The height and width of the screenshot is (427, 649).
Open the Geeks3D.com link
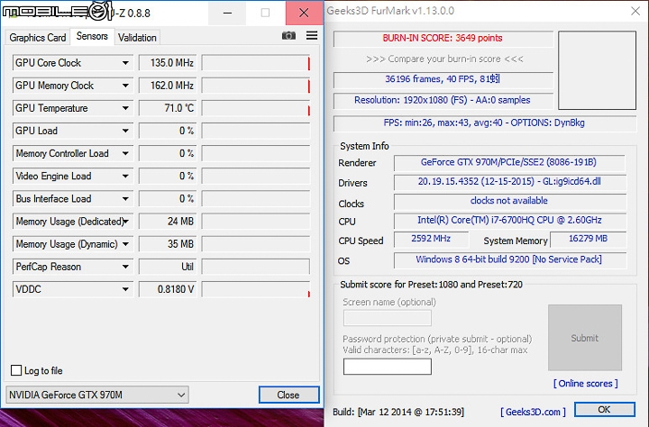[533, 412]
